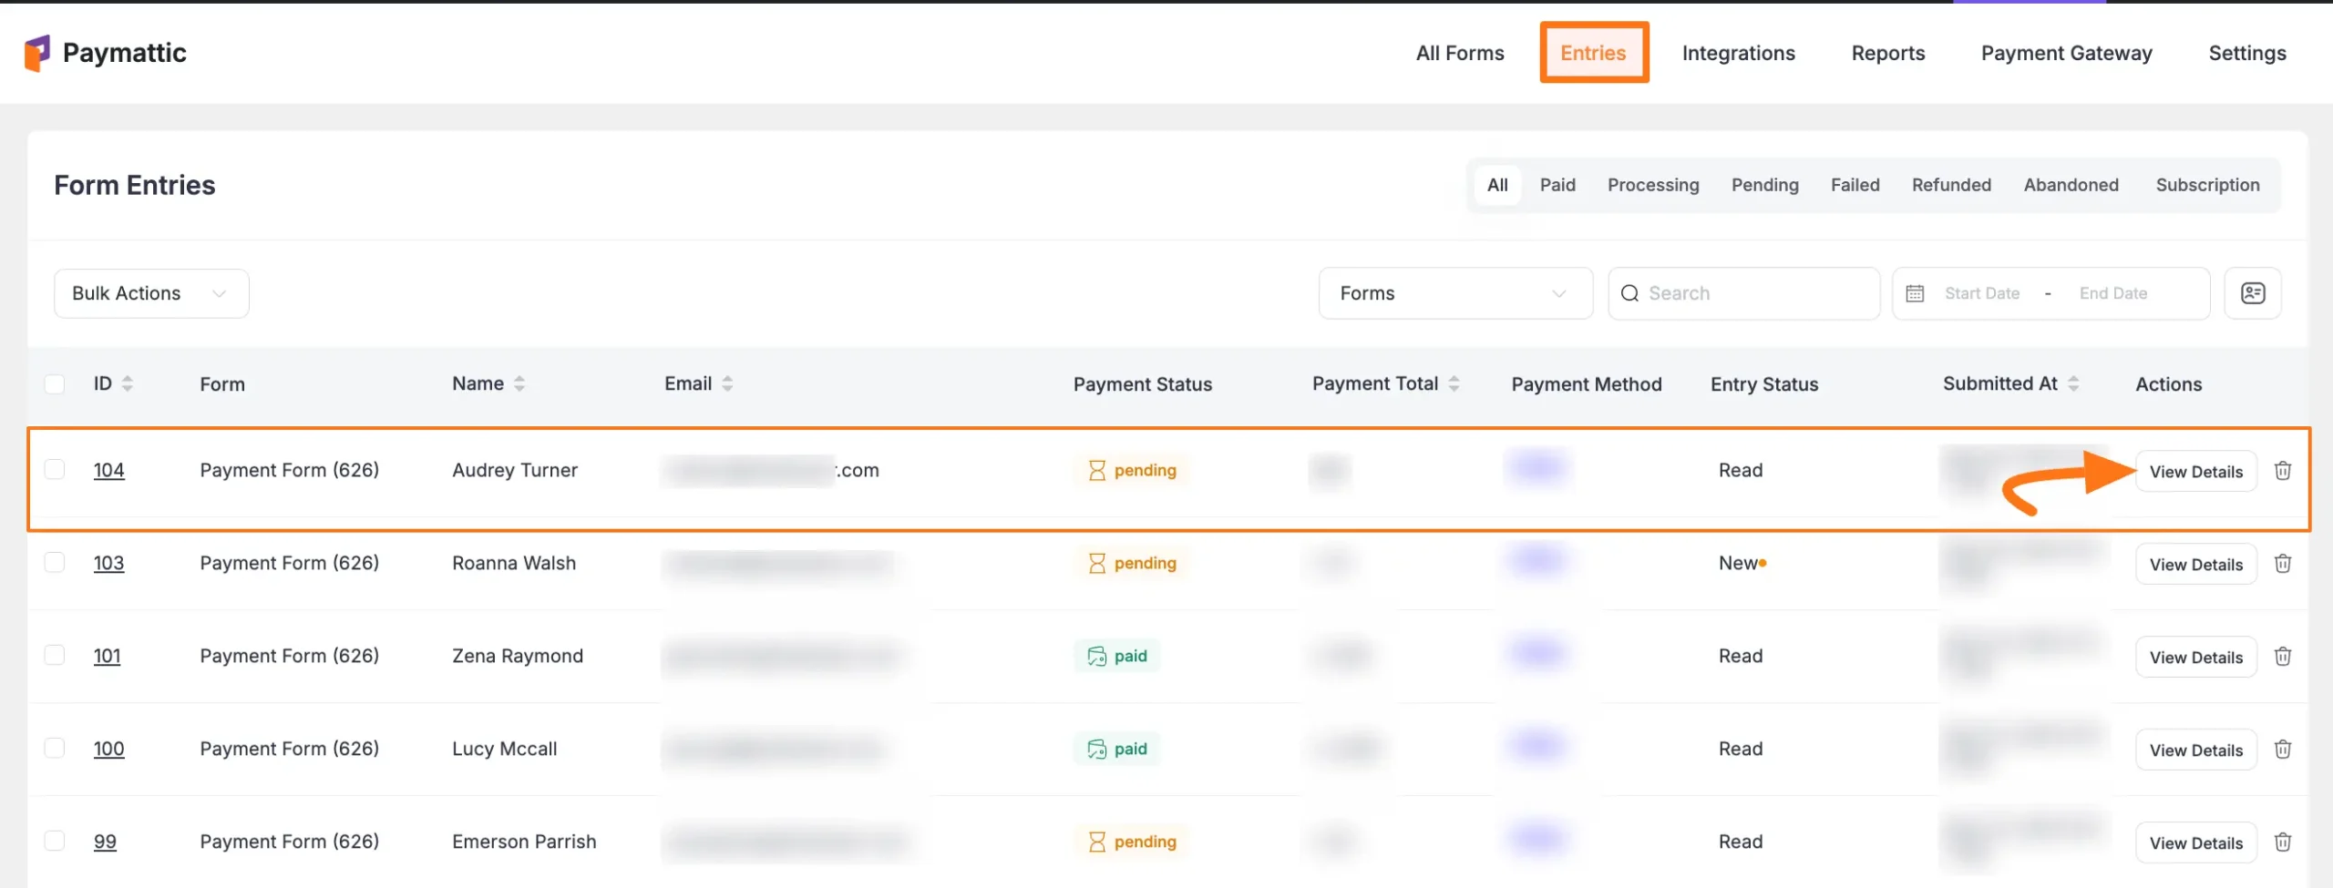Click trash icon for Roanna Walsh entry
Screen dimensions: 2333x888
click(x=2282, y=564)
